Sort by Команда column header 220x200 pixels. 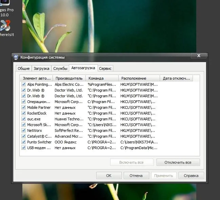[102, 78]
